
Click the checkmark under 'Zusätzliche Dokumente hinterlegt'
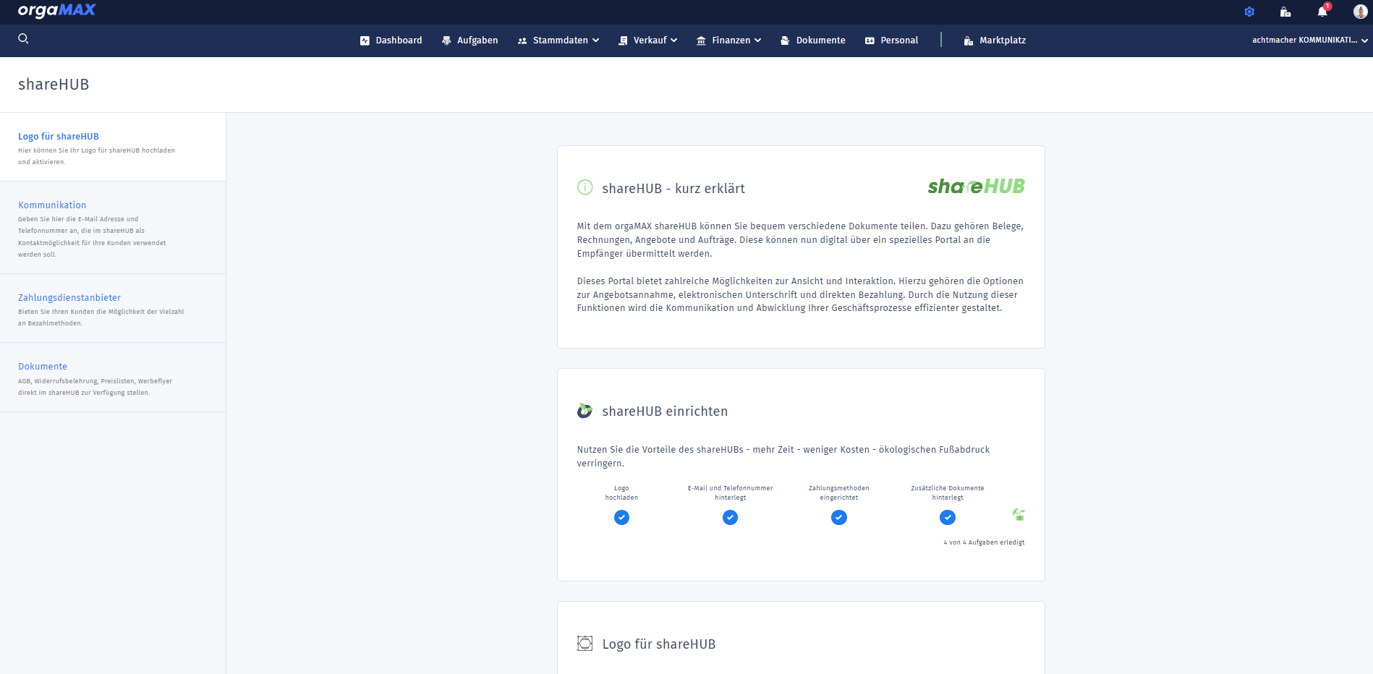click(x=947, y=517)
